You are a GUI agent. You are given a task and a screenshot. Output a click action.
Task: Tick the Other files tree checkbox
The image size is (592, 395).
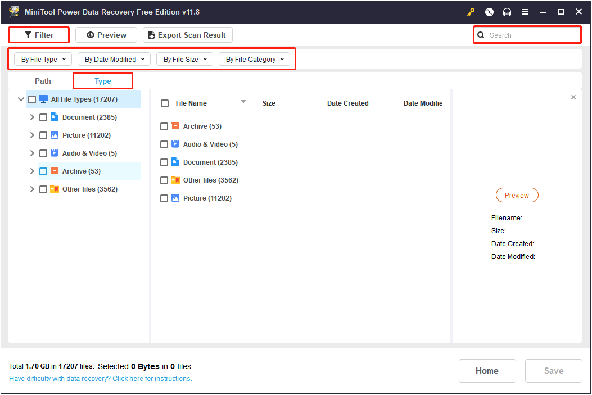pyautogui.click(x=43, y=189)
